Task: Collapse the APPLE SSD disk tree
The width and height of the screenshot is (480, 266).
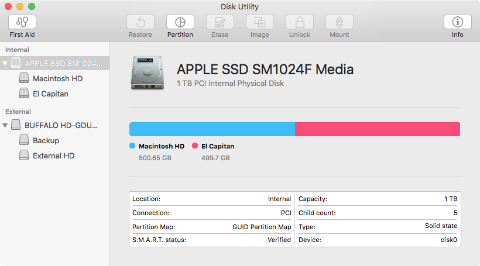Action: point(5,63)
